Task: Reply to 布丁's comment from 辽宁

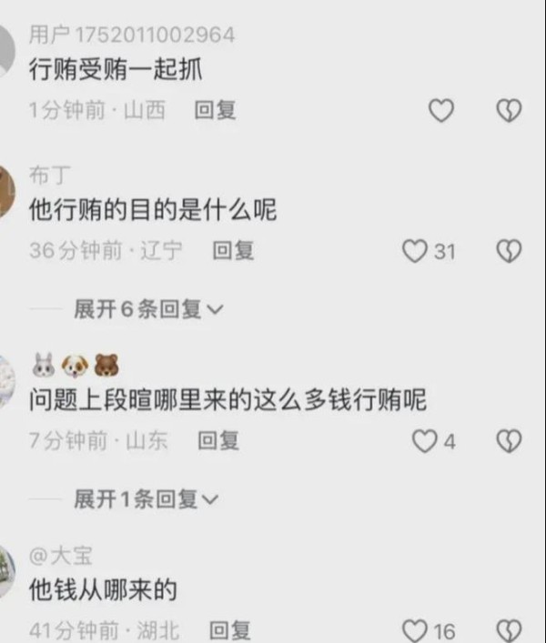Action: click(233, 250)
